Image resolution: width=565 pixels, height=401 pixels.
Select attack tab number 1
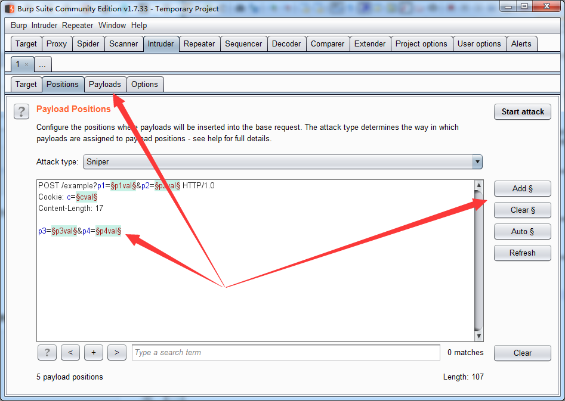pyautogui.click(x=18, y=64)
